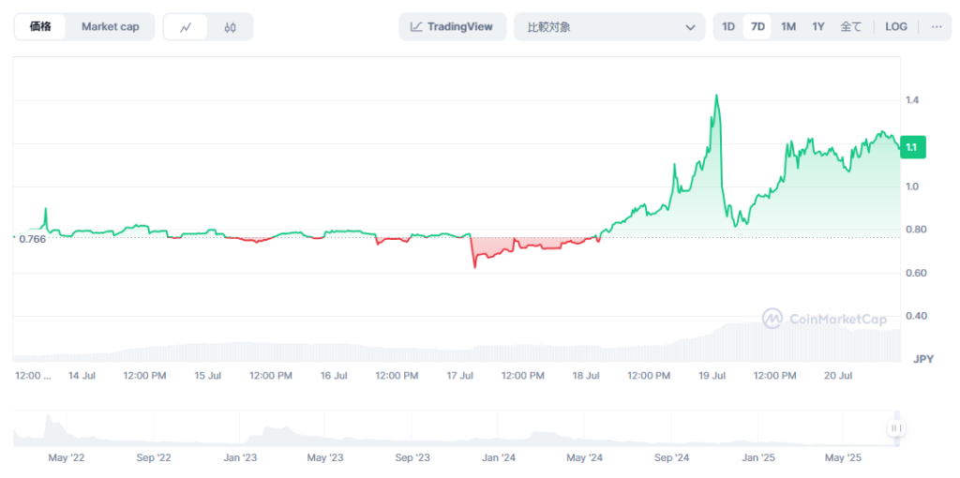Click the chart peak near 19 Jul
The image size is (960, 478).
click(716, 96)
